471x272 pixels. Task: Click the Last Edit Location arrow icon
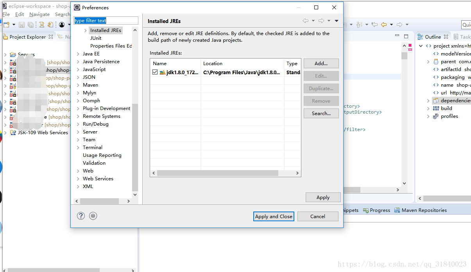coord(374,25)
